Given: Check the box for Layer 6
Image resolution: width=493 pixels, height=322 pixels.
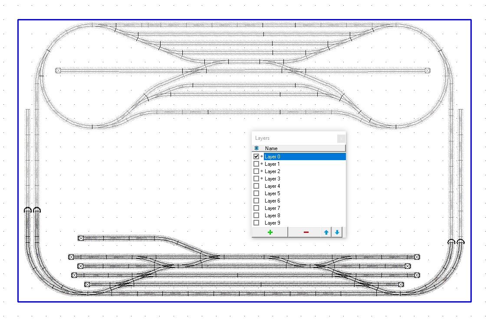Looking at the screenshot, I should [256, 201].
